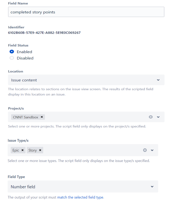Click the Issue content selection text
The image size is (184, 202).
coord(24,80)
